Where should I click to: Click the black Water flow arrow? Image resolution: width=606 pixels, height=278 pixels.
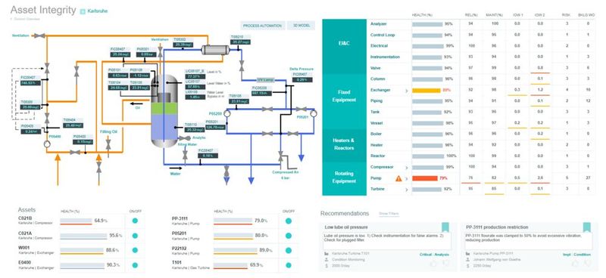176,168
